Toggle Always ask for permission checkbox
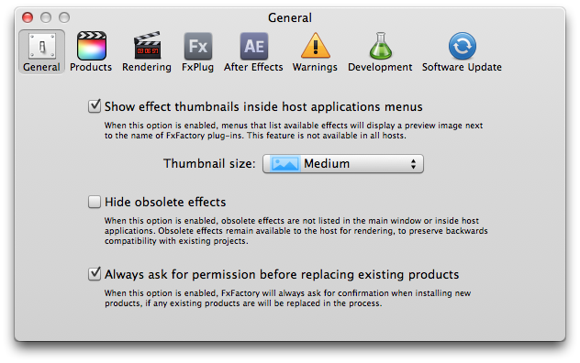Viewport: 580px width, 363px height. pyautogui.click(x=95, y=274)
